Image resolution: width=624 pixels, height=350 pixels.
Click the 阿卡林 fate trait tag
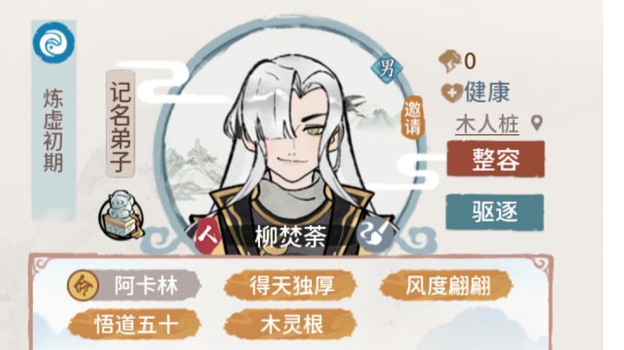point(134,285)
